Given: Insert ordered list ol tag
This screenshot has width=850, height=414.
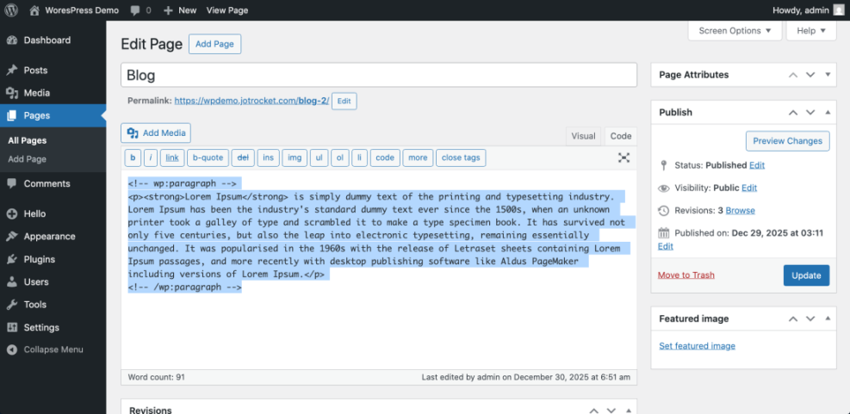Looking at the screenshot, I should tap(340, 158).
